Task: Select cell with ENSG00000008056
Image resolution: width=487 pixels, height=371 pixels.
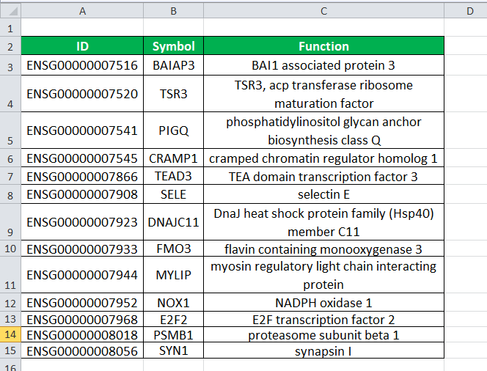Action: point(82,351)
